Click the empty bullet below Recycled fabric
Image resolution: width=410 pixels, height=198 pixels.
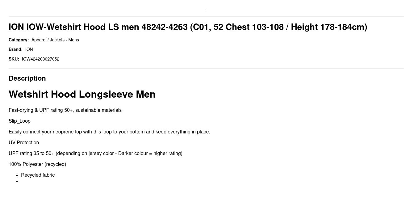(x=17, y=181)
